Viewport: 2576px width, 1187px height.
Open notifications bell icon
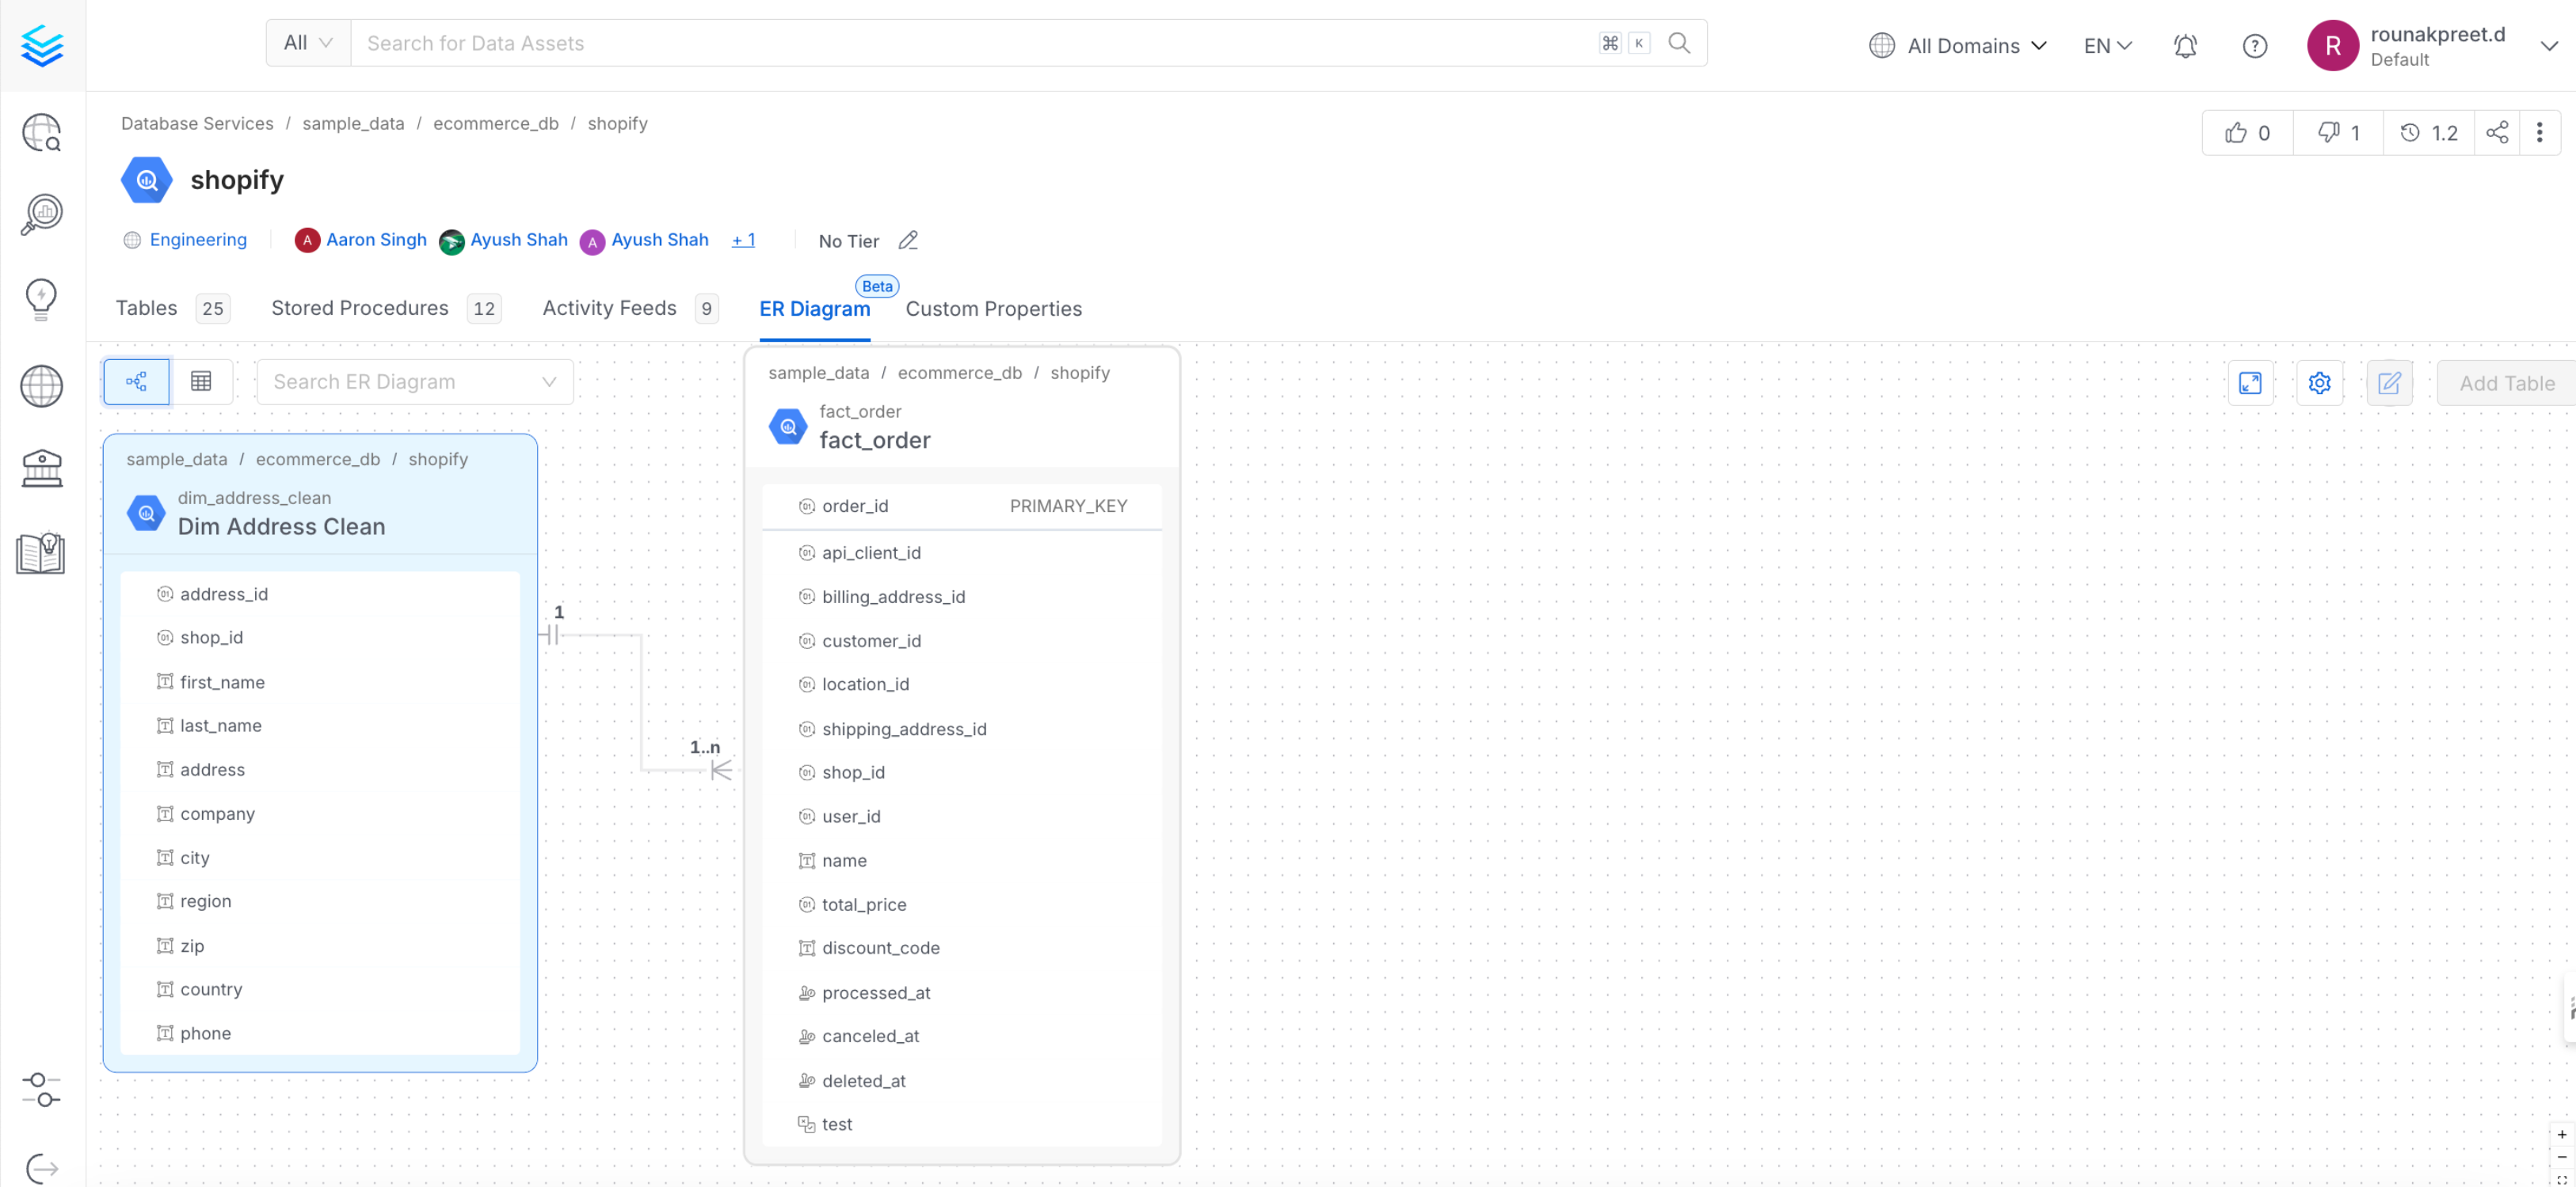pyautogui.click(x=2185, y=46)
